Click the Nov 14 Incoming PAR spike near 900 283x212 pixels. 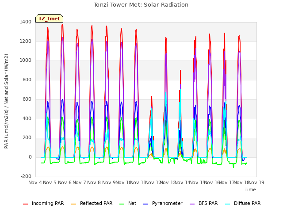coord(180,70)
